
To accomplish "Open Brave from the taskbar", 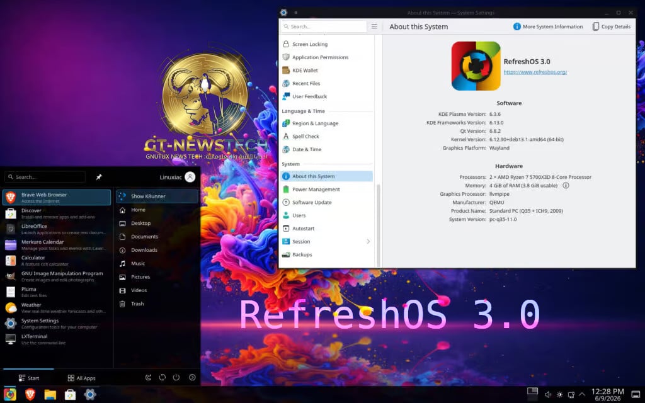I will [x=30, y=394].
